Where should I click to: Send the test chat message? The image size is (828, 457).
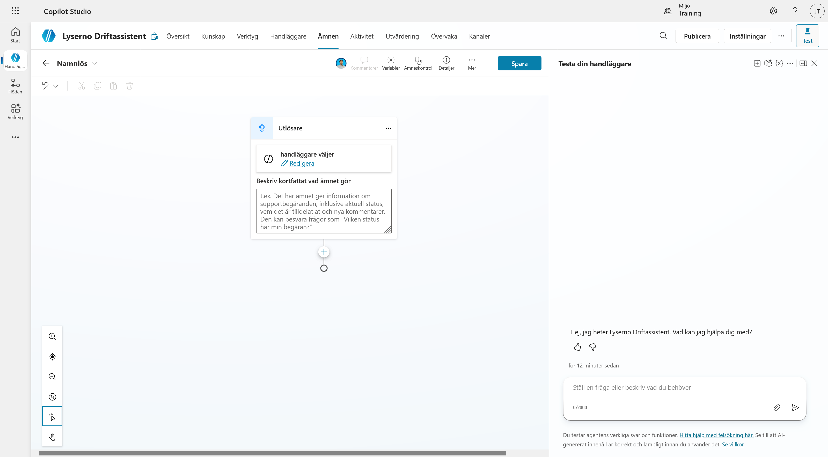pos(795,408)
